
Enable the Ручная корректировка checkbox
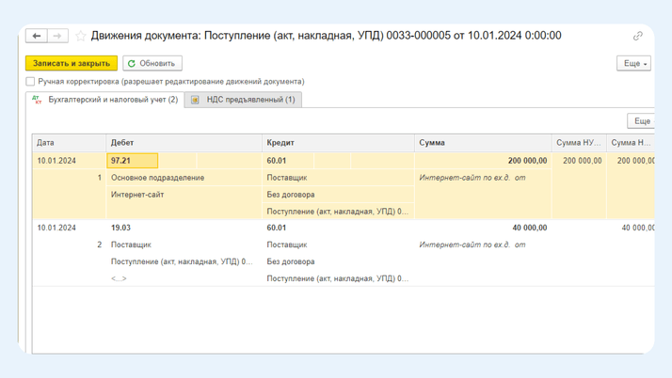coord(30,82)
